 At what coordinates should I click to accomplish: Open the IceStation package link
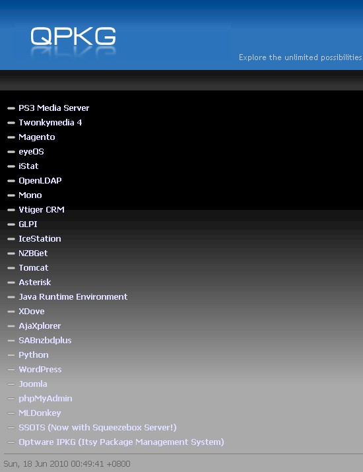40,239
